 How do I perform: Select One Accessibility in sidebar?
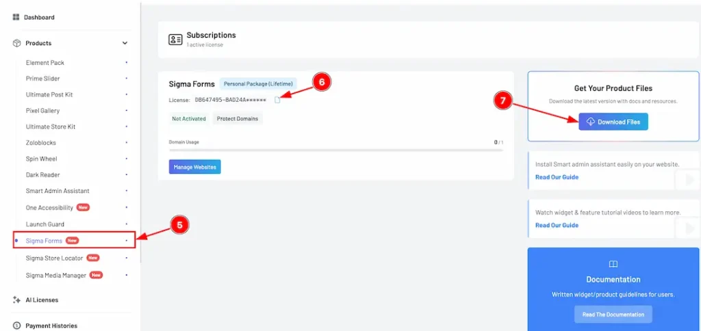tap(49, 208)
